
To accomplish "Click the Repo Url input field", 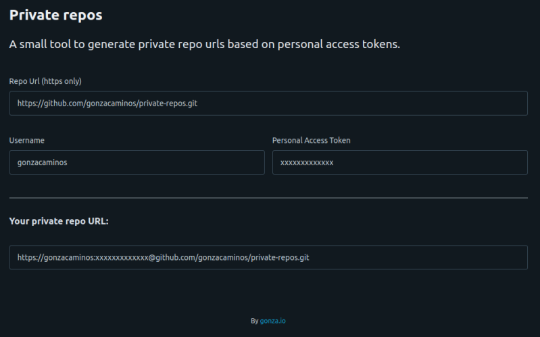I will tap(268, 103).
